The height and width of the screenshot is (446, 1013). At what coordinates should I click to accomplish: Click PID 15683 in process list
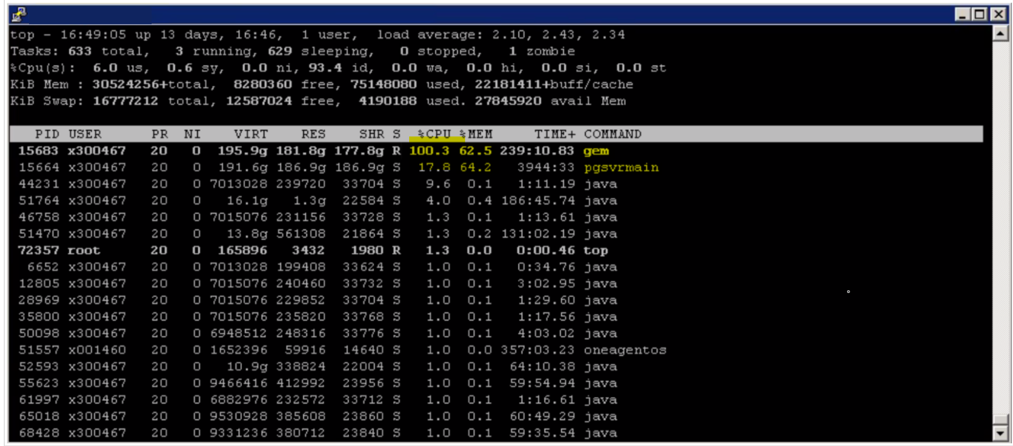(38, 151)
